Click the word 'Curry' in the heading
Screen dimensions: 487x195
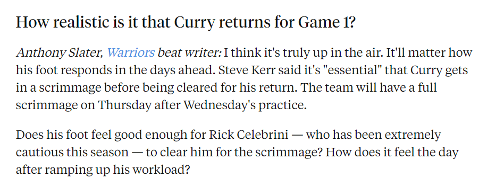[x=194, y=23]
